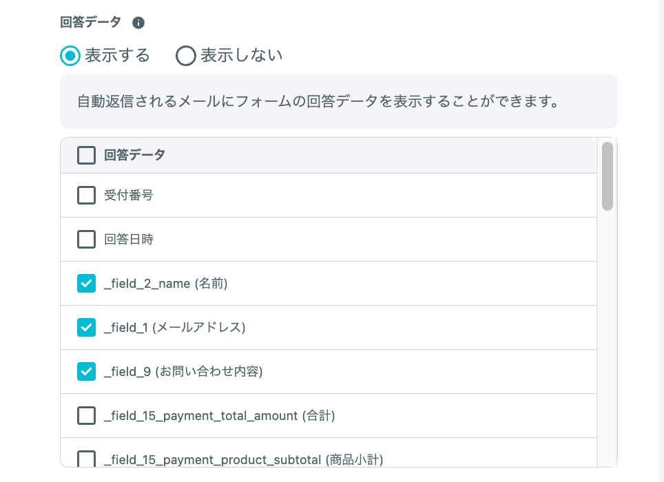This screenshot has width=664, height=482.
Task: Disable the _field_9 (お問い合わせ内容) checkbox
Action: [x=86, y=372]
